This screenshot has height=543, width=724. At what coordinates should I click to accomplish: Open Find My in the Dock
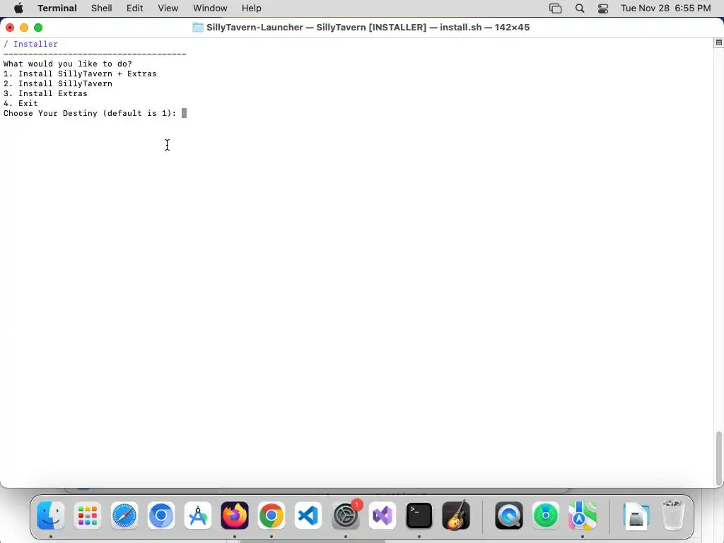pyautogui.click(x=546, y=515)
